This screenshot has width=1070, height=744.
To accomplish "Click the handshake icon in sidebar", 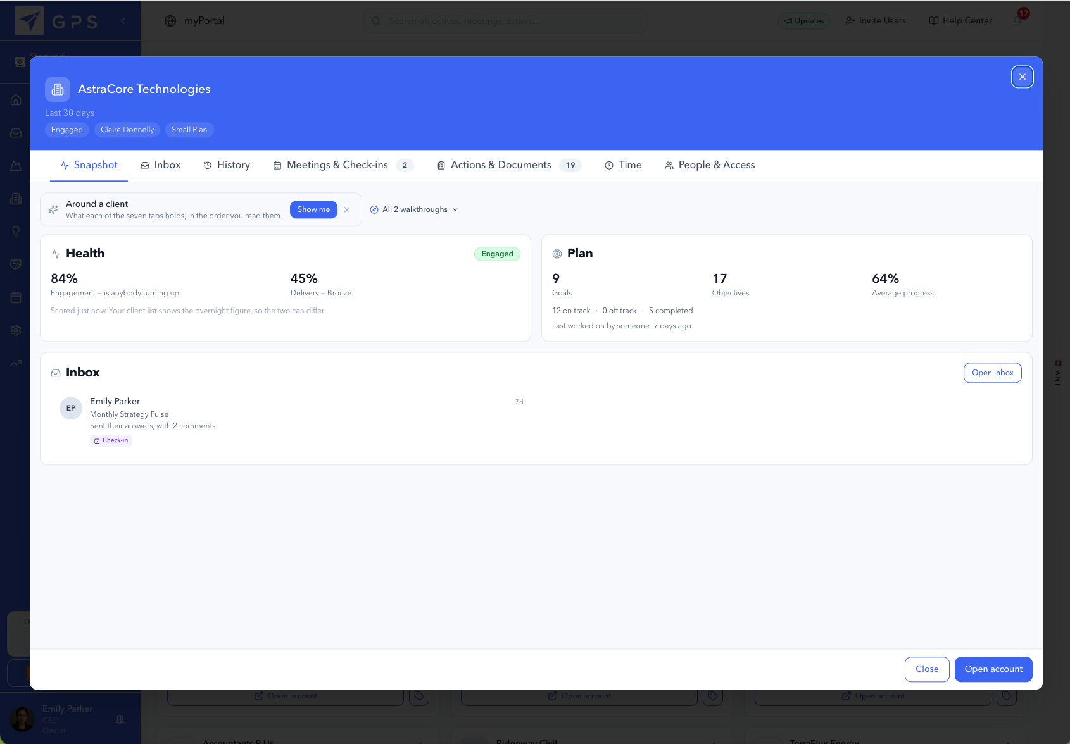I will (x=16, y=264).
